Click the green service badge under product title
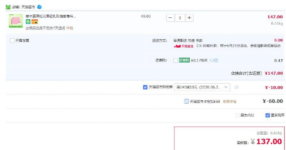 [x=28, y=22]
